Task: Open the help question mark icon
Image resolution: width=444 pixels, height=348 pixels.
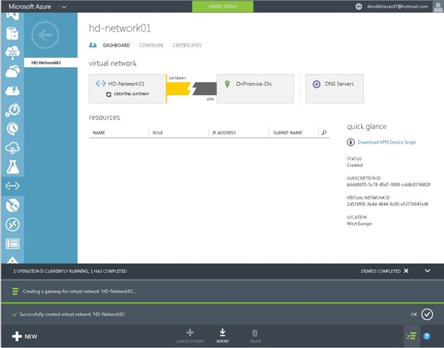Action: [426, 337]
